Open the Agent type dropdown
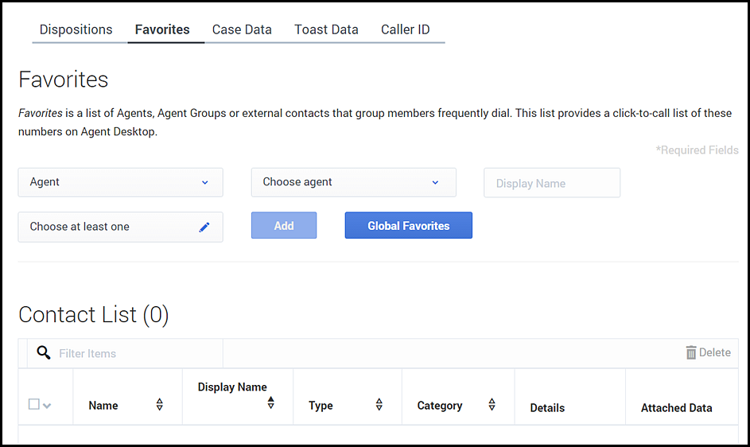Image resolution: width=750 pixels, height=447 pixels. point(120,182)
